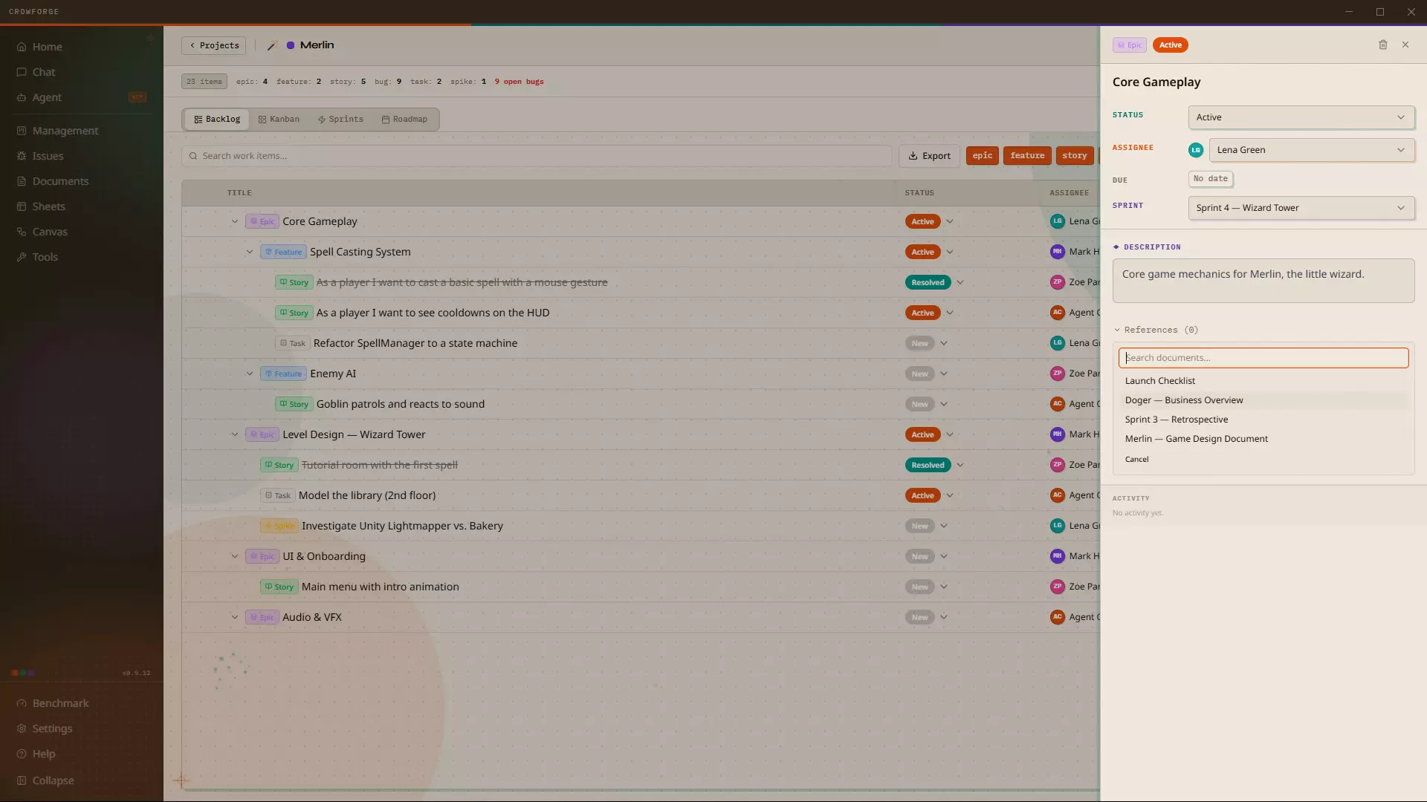1427x802 pixels.
Task: Toggle the story filter chip
Action: coord(1074,155)
